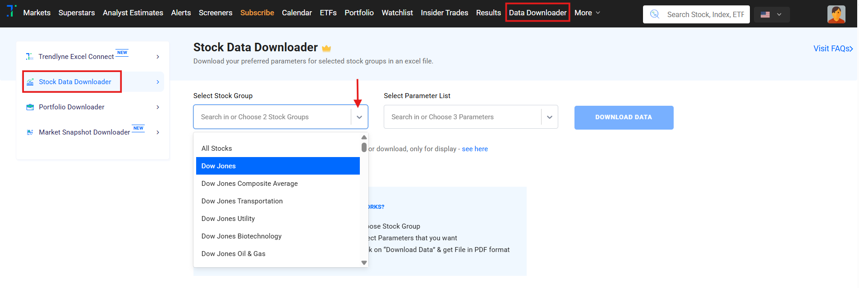Click the Stock Data Downloader chart icon

coord(30,82)
